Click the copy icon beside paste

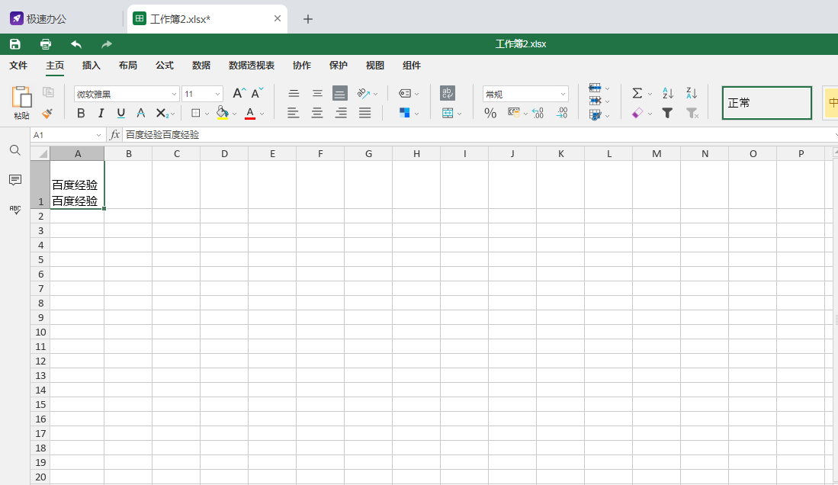coord(48,92)
